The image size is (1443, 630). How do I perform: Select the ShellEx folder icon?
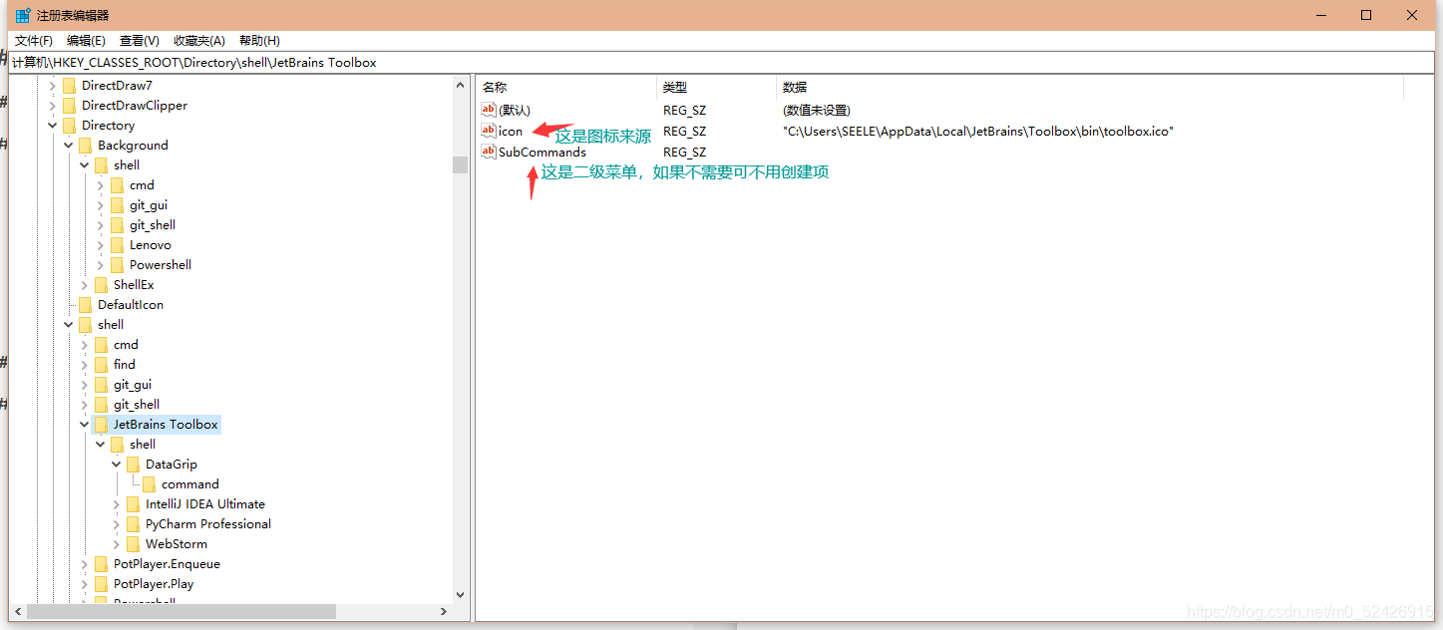[x=101, y=285]
